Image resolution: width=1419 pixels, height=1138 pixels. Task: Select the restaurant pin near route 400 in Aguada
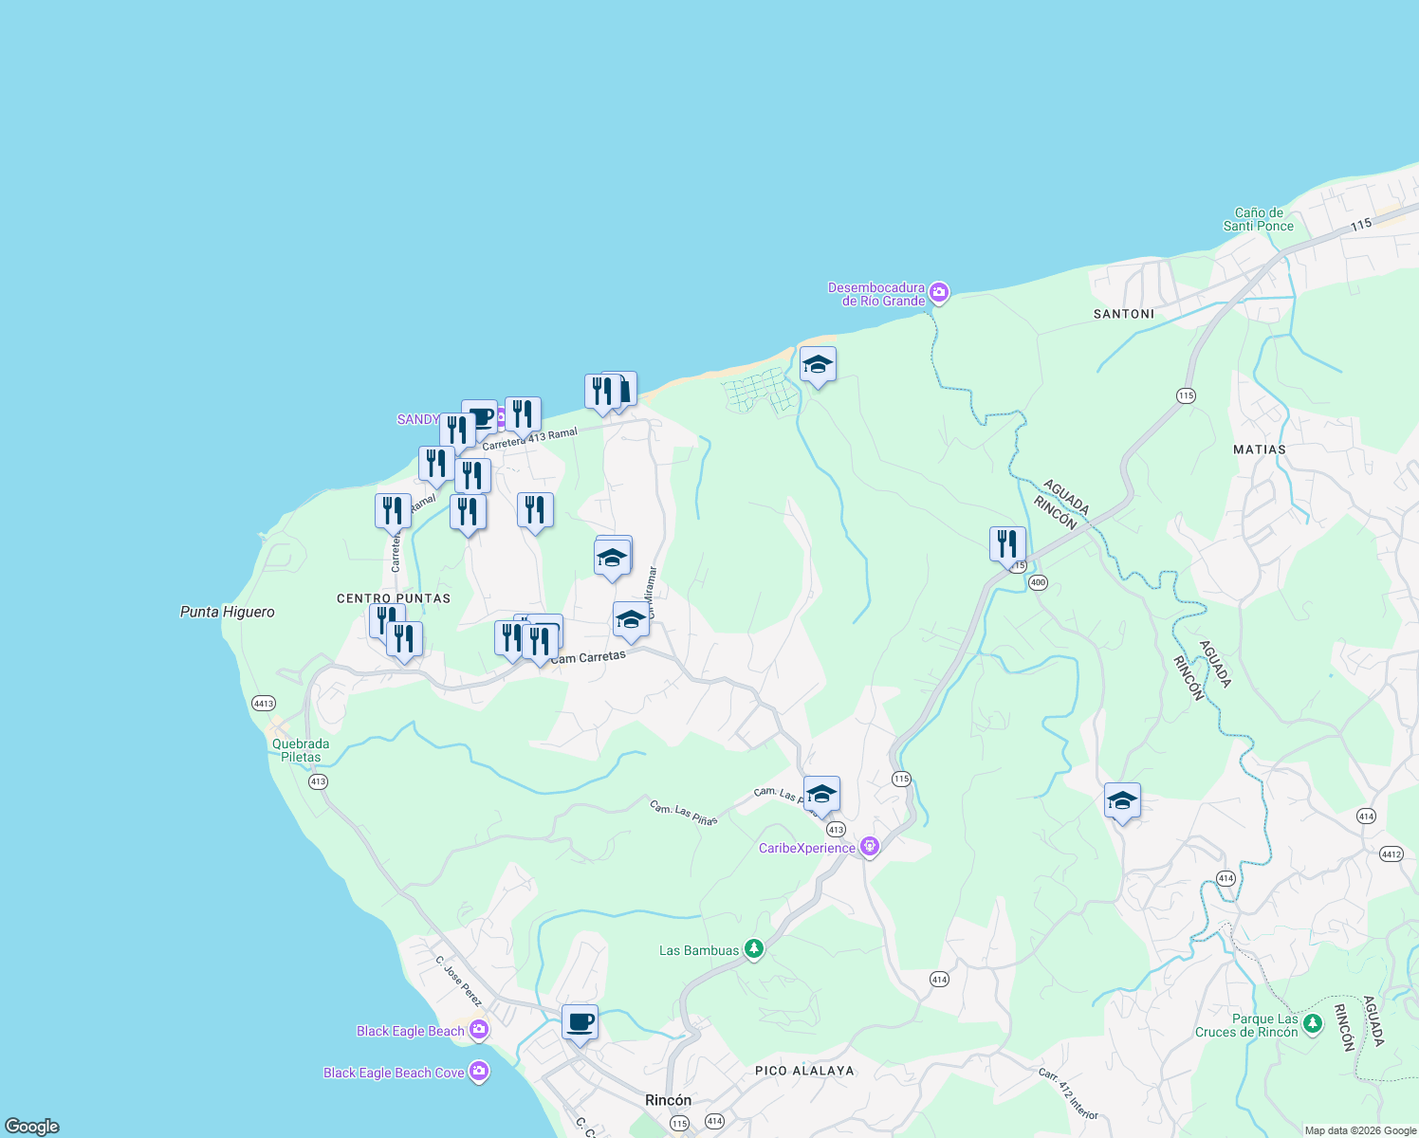tap(1007, 541)
